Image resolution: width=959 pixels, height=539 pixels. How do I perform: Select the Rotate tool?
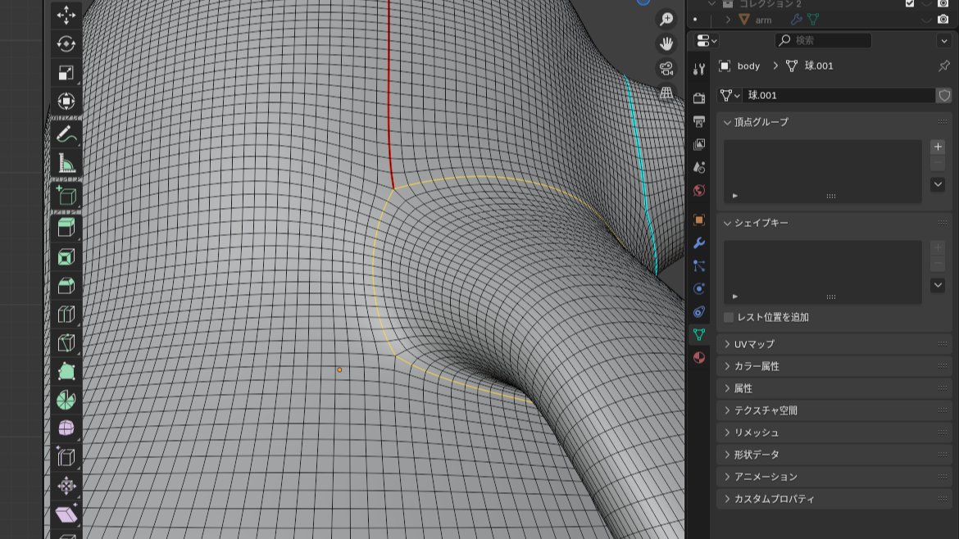(66, 43)
